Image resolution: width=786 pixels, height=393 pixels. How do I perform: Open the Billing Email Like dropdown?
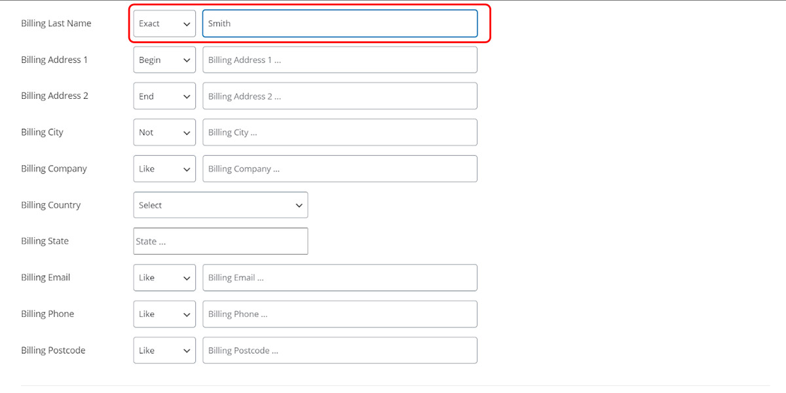coord(164,278)
